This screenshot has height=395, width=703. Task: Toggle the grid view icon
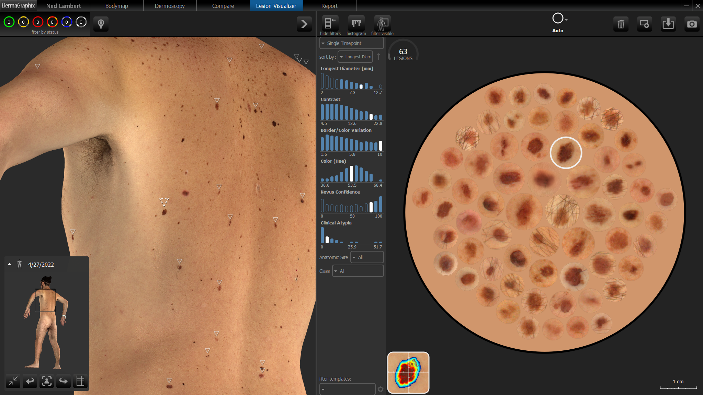pos(80,381)
